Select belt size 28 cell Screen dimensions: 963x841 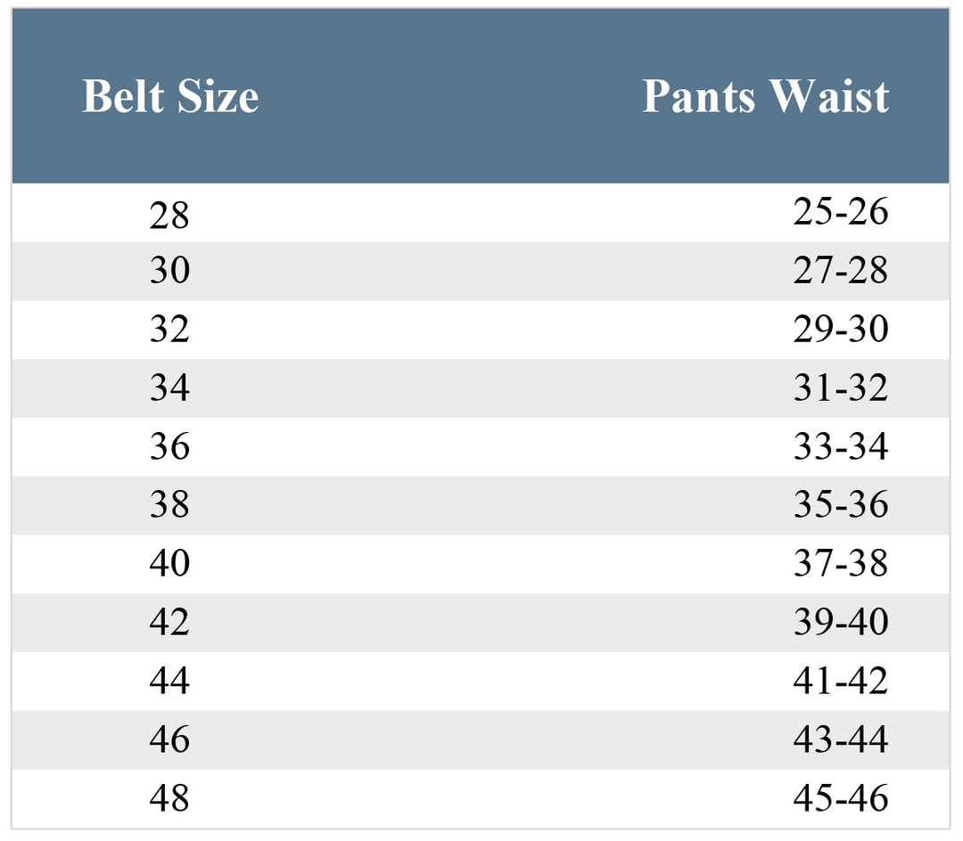tap(169, 216)
